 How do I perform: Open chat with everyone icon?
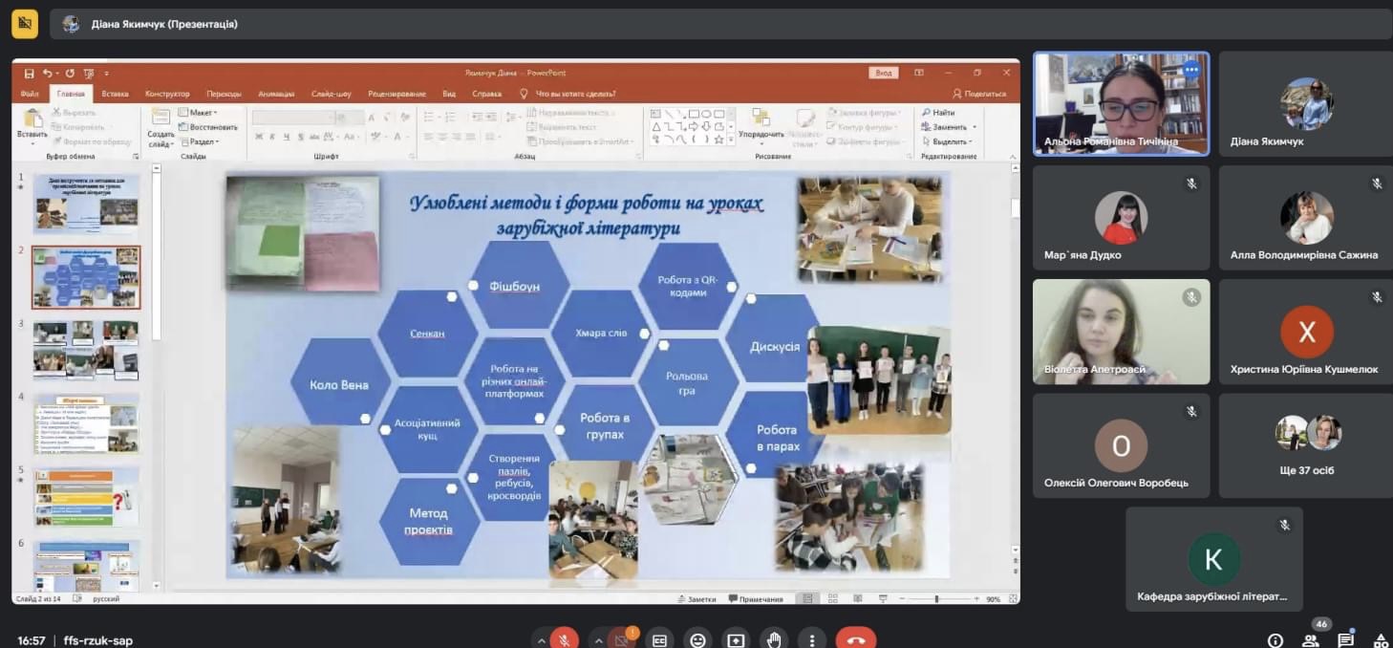pos(1346,640)
